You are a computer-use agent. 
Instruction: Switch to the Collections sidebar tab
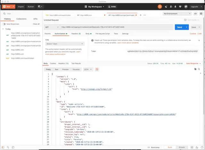click(21, 19)
